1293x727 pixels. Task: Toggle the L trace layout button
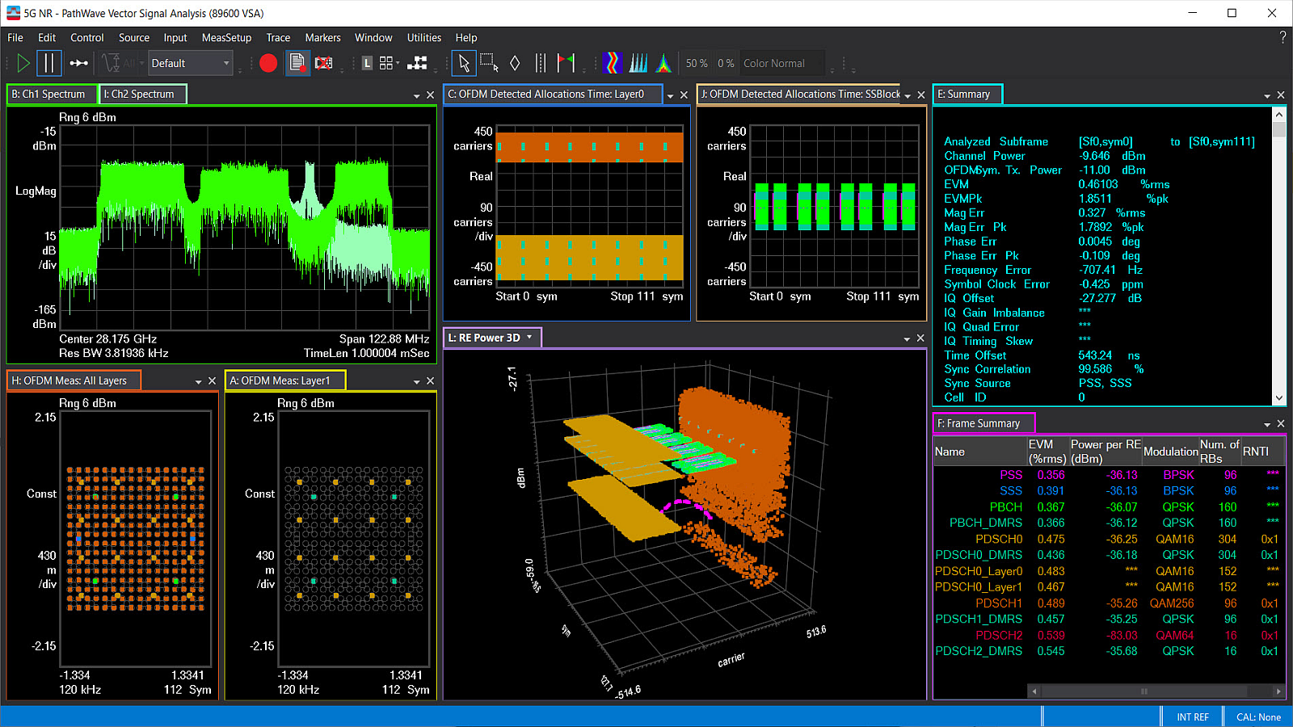(368, 62)
